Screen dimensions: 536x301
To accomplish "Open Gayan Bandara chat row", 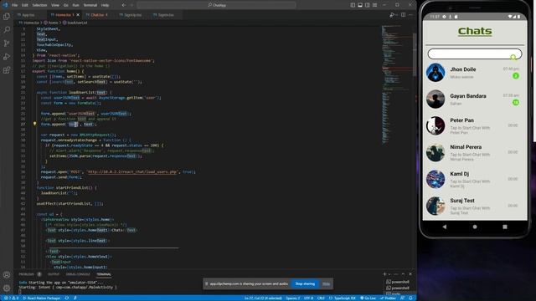I will [475, 99].
